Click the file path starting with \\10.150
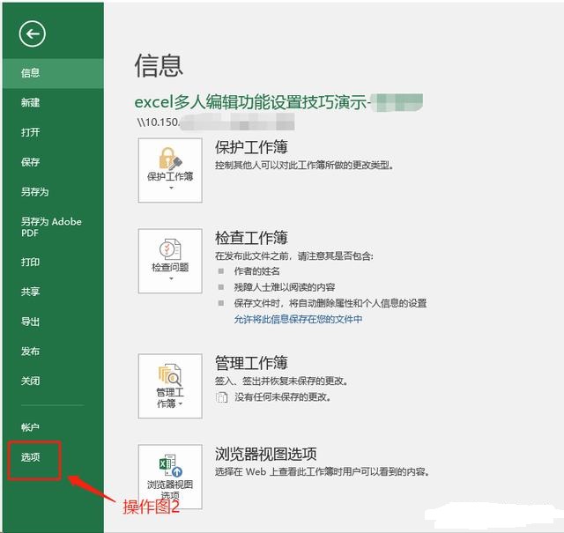 coord(215,122)
